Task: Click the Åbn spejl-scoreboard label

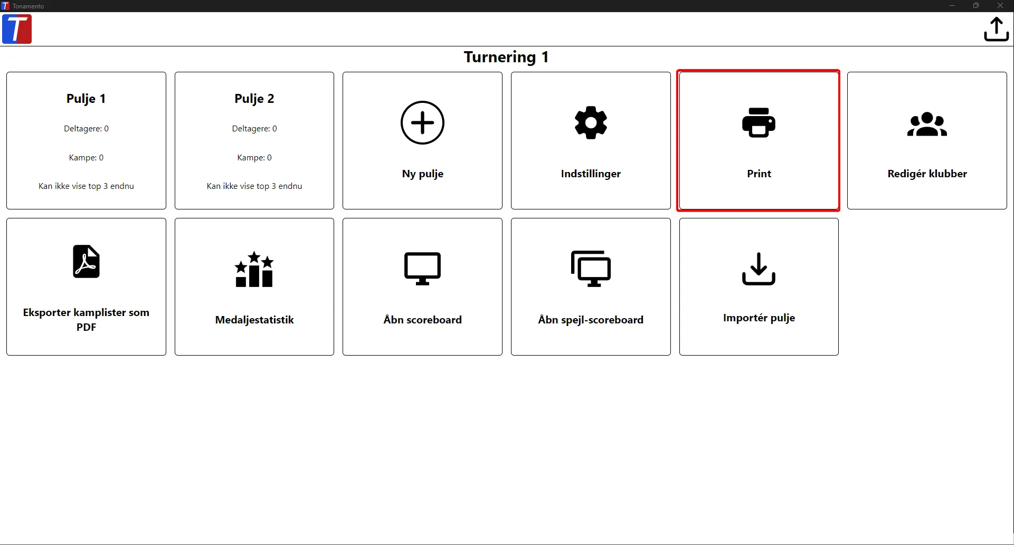Action: [591, 320]
